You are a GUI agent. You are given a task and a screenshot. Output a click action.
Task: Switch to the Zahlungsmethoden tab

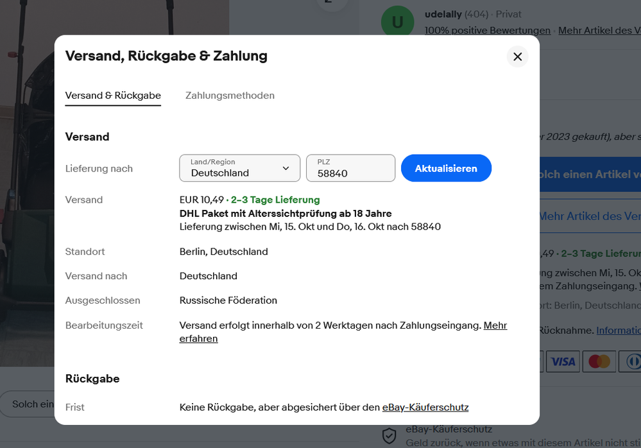click(x=230, y=95)
